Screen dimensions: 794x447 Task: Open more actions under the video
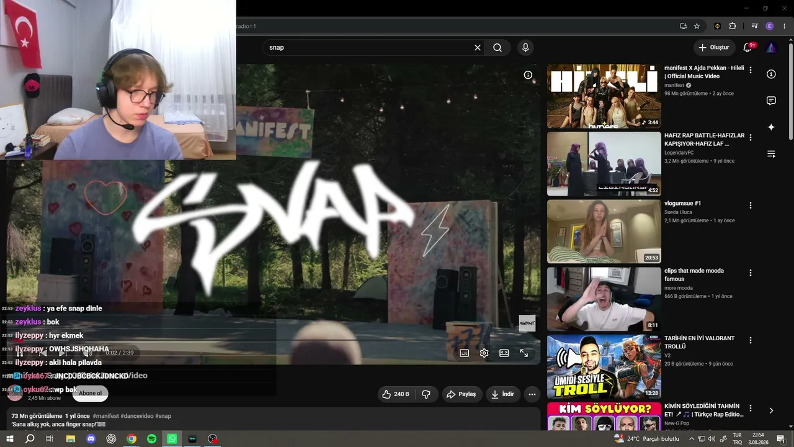pos(532,394)
